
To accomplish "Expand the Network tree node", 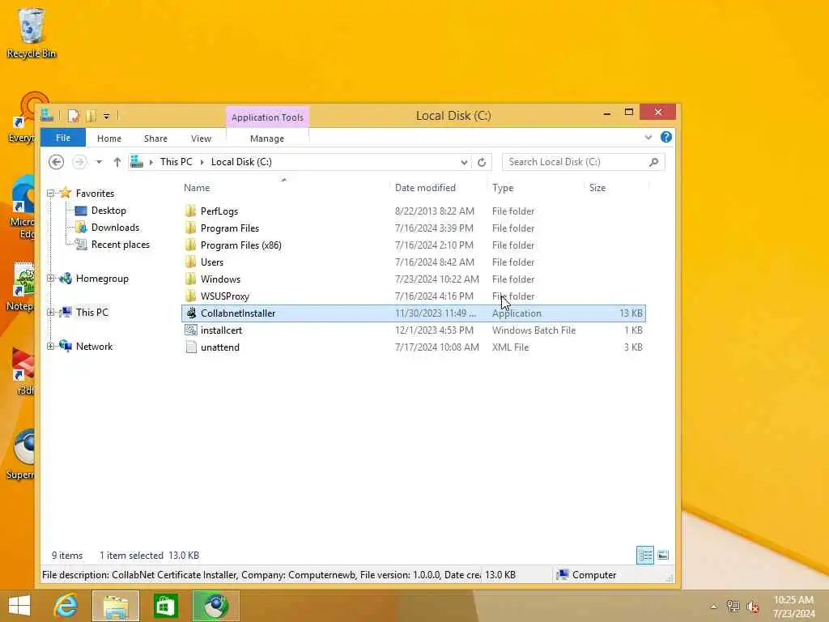I will tap(51, 346).
